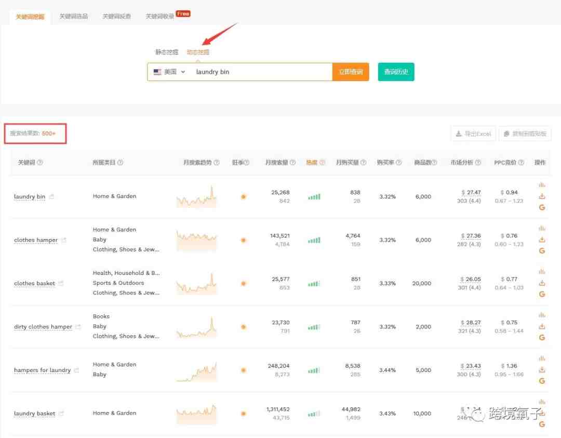Click the bar chart icon for laundry bin
The height and width of the screenshot is (438, 561).
[542, 185]
